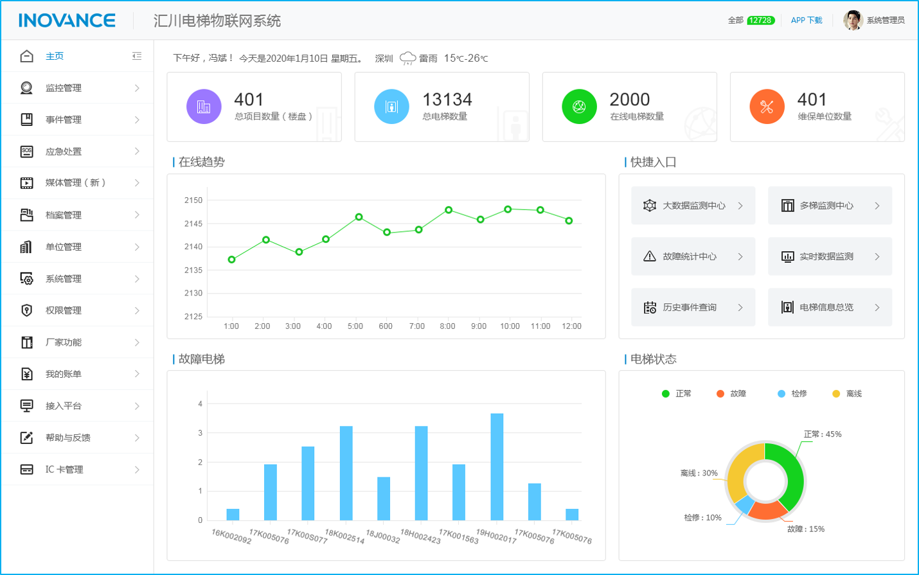
Task: Click the orange maintenance tools icon
Action: (767, 107)
